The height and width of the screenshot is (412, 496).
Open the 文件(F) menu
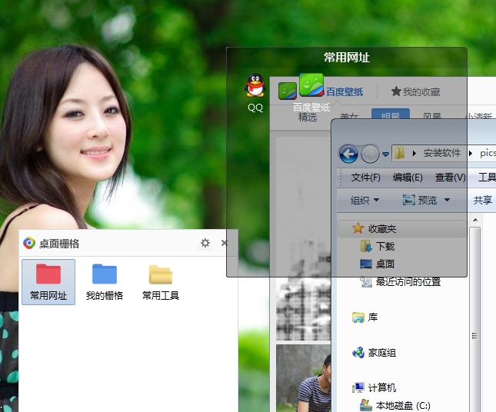click(x=366, y=178)
